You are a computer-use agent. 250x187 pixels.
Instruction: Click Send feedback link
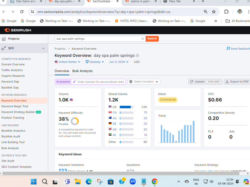point(238,49)
